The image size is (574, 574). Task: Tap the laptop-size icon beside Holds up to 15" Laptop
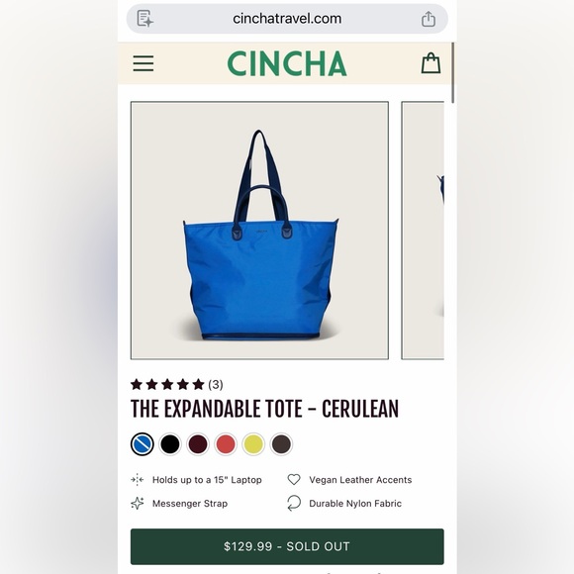click(138, 480)
